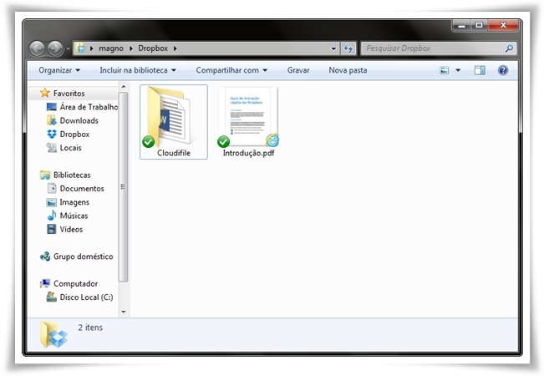Click the Downloads folder icon
This screenshot has width=544, height=376.
click(51, 120)
